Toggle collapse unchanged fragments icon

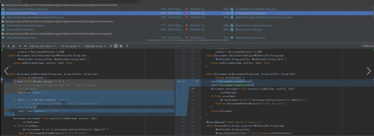(x=111, y=46)
